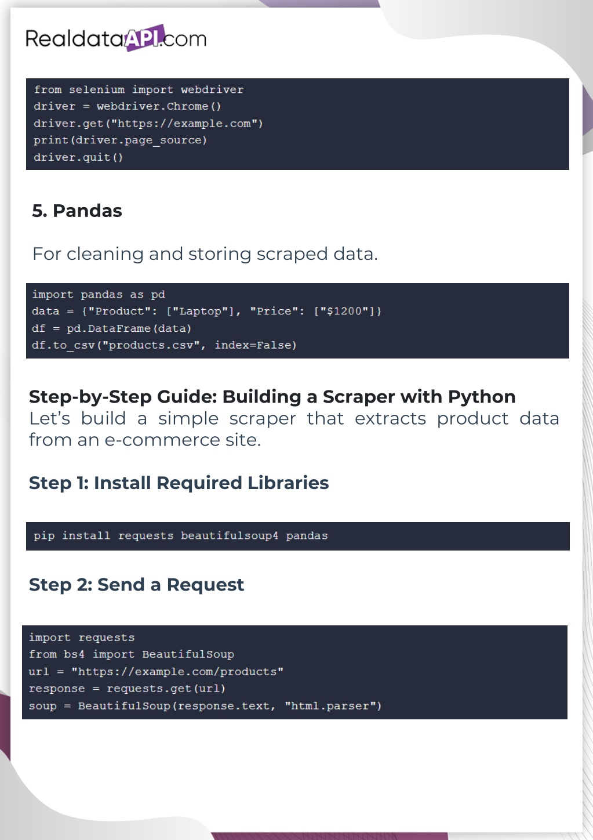The height and width of the screenshot is (840, 593).
Task: Click the 'Let's build a simple scraper' paragraph
Action: (294, 429)
